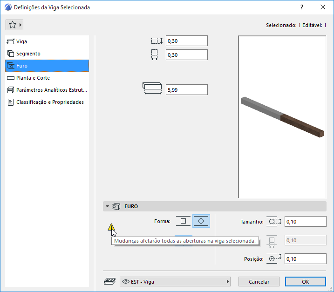
Task: Click the beam length field 5,99
Action: pyautogui.click(x=187, y=90)
